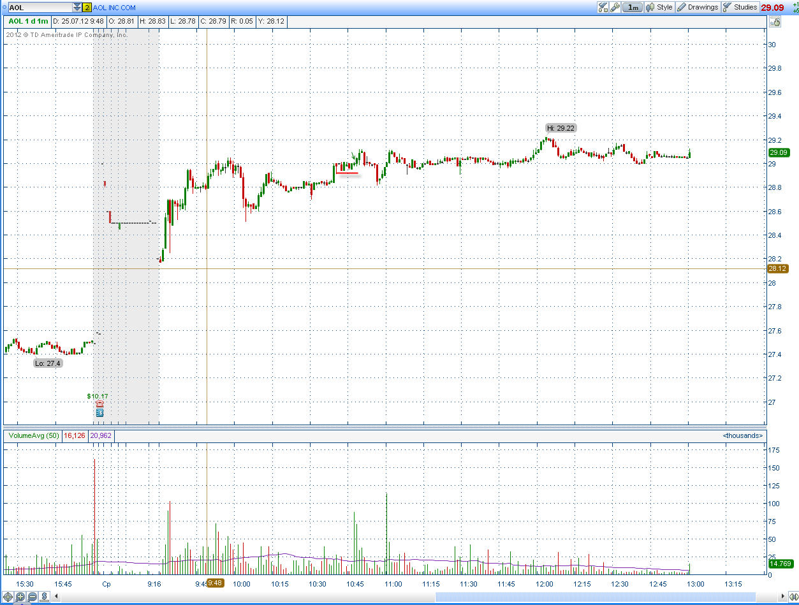
Task: Click the green 'AOL 1 d 1m' chart label
Action: pos(28,21)
